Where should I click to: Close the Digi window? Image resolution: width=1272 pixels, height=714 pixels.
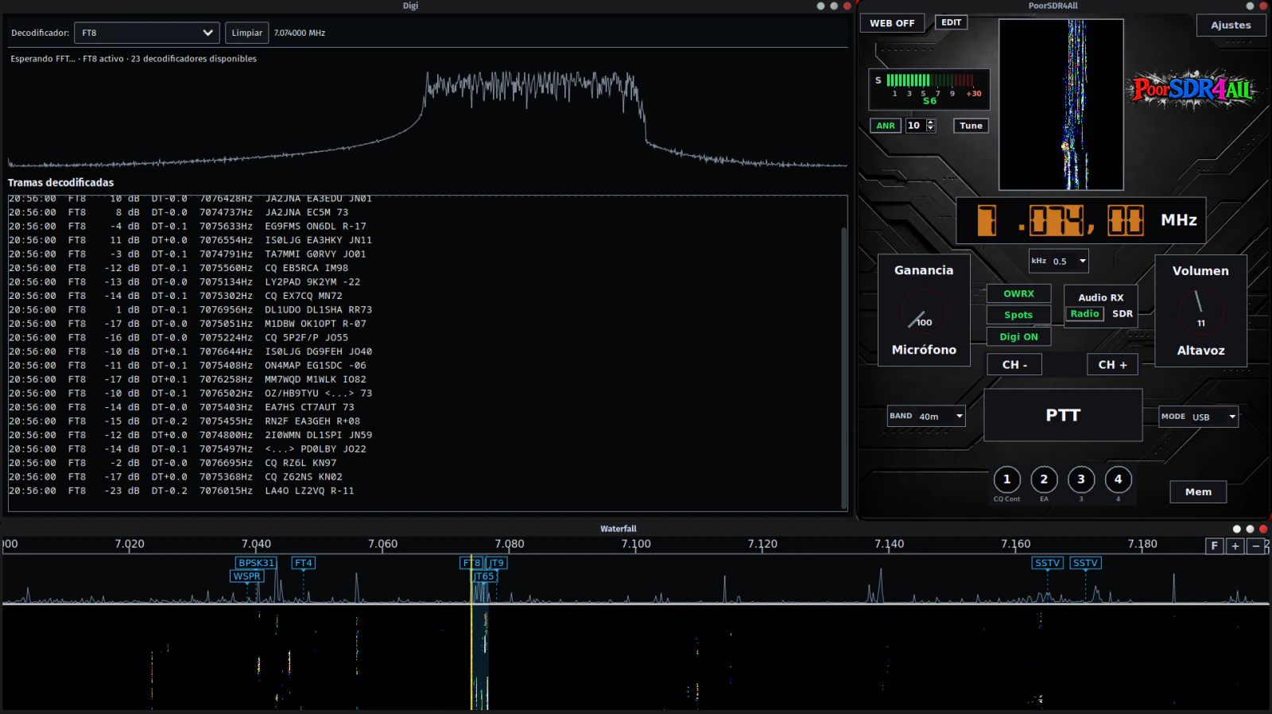[847, 6]
